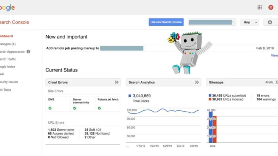Click the blue submitted URLs bar
The width and height of the screenshot is (278, 156).
coord(211,127)
